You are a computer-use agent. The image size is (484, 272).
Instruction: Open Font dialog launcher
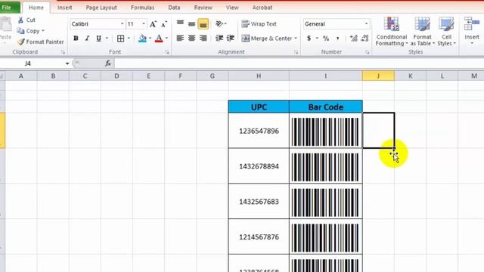(167, 52)
